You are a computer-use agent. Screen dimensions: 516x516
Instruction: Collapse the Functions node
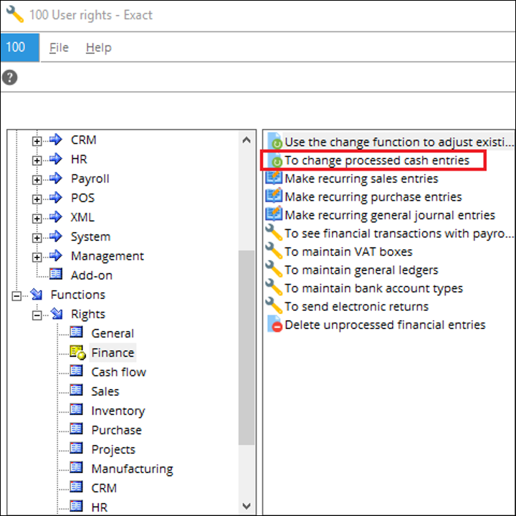pos(16,296)
